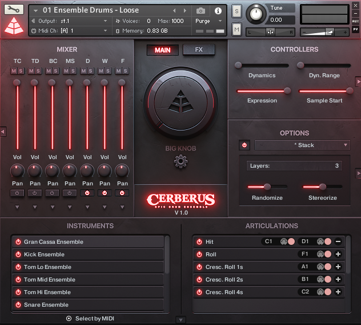Expand the W channel bottom arrow
Screen dimensions: 361x325
(x=105, y=207)
